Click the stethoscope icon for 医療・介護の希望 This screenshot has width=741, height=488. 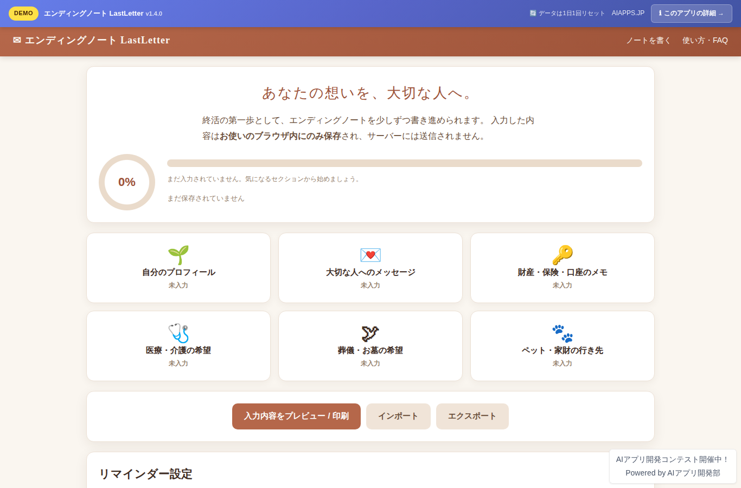[178, 333]
